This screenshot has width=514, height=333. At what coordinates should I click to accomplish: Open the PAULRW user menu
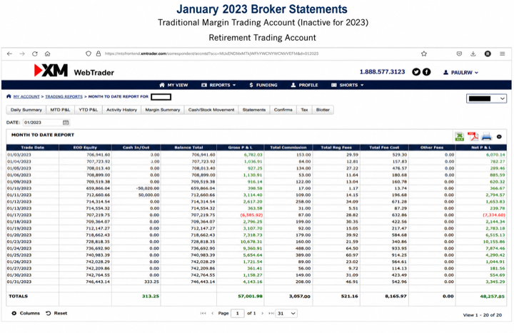(460, 73)
